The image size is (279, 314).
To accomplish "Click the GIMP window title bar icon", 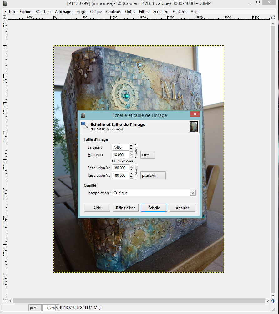I will pos(5,3).
